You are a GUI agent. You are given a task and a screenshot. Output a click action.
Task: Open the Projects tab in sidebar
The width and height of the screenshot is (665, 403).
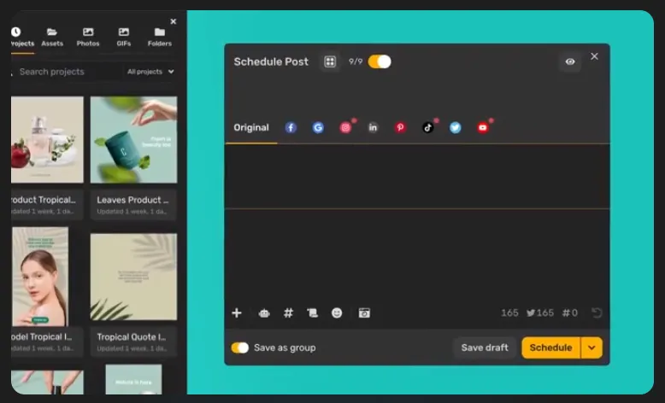(x=21, y=38)
